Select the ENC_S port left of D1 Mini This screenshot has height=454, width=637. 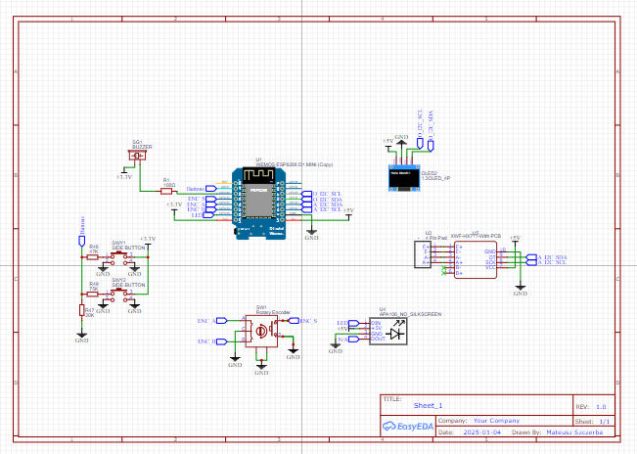tap(211, 199)
